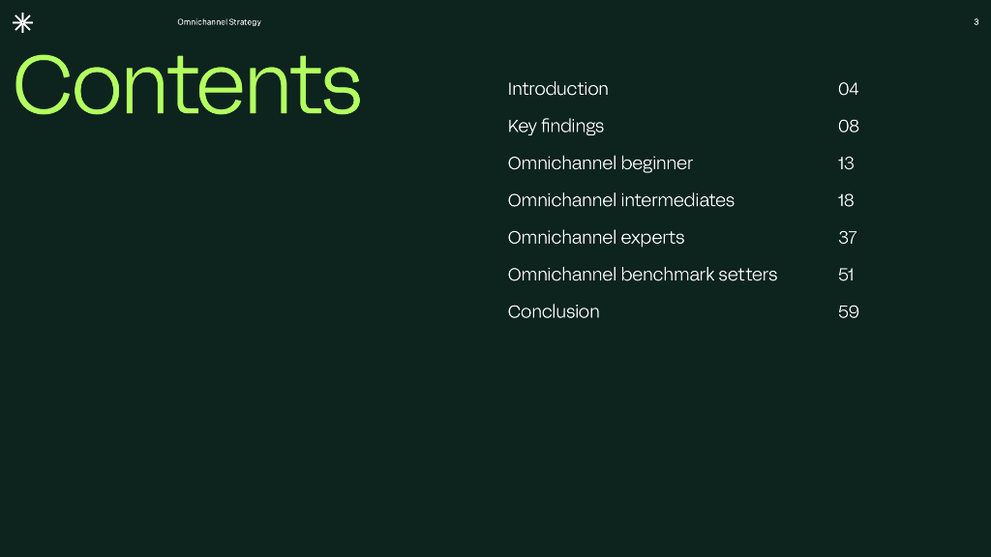Click page number 08 for Key findings

click(x=848, y=127)
